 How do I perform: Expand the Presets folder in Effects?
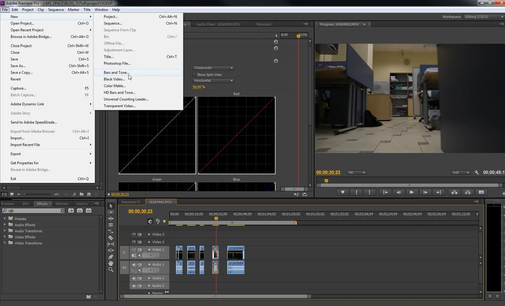(x=5, y=219)
